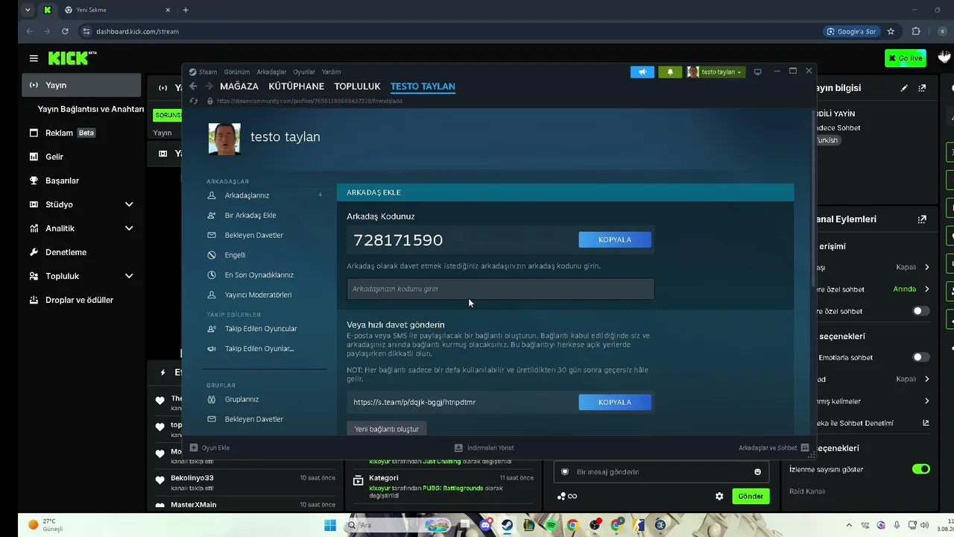Focus Bir mesaj gönderin chat input
The image size is (954, 537).
click(x=662, y=471)
